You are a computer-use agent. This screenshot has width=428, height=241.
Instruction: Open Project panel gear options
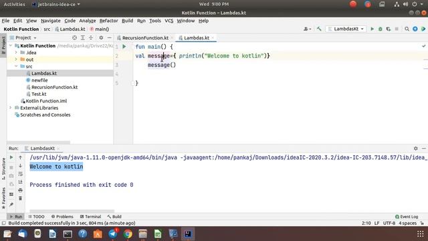101,37
